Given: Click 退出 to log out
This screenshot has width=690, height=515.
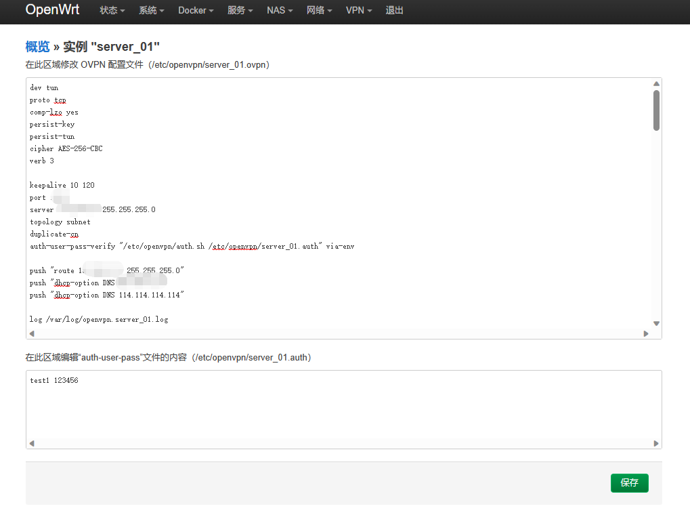Looking at the screenshot, I should click(x=395, y=11).
